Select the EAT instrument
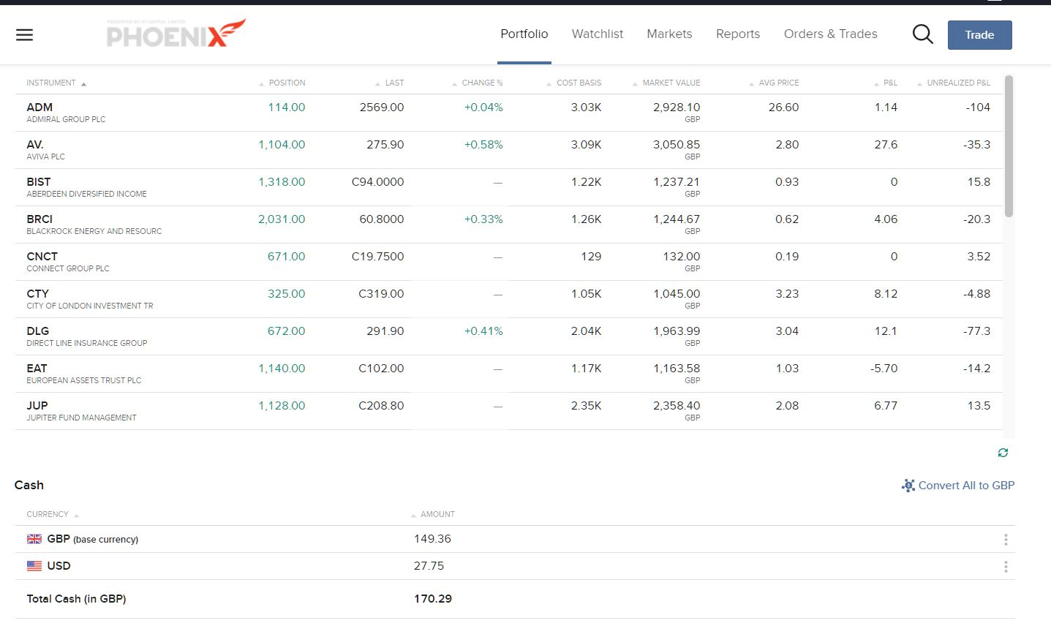This screenshot has width=1051, height=626. pyautogui.click(x=509, y=374)
